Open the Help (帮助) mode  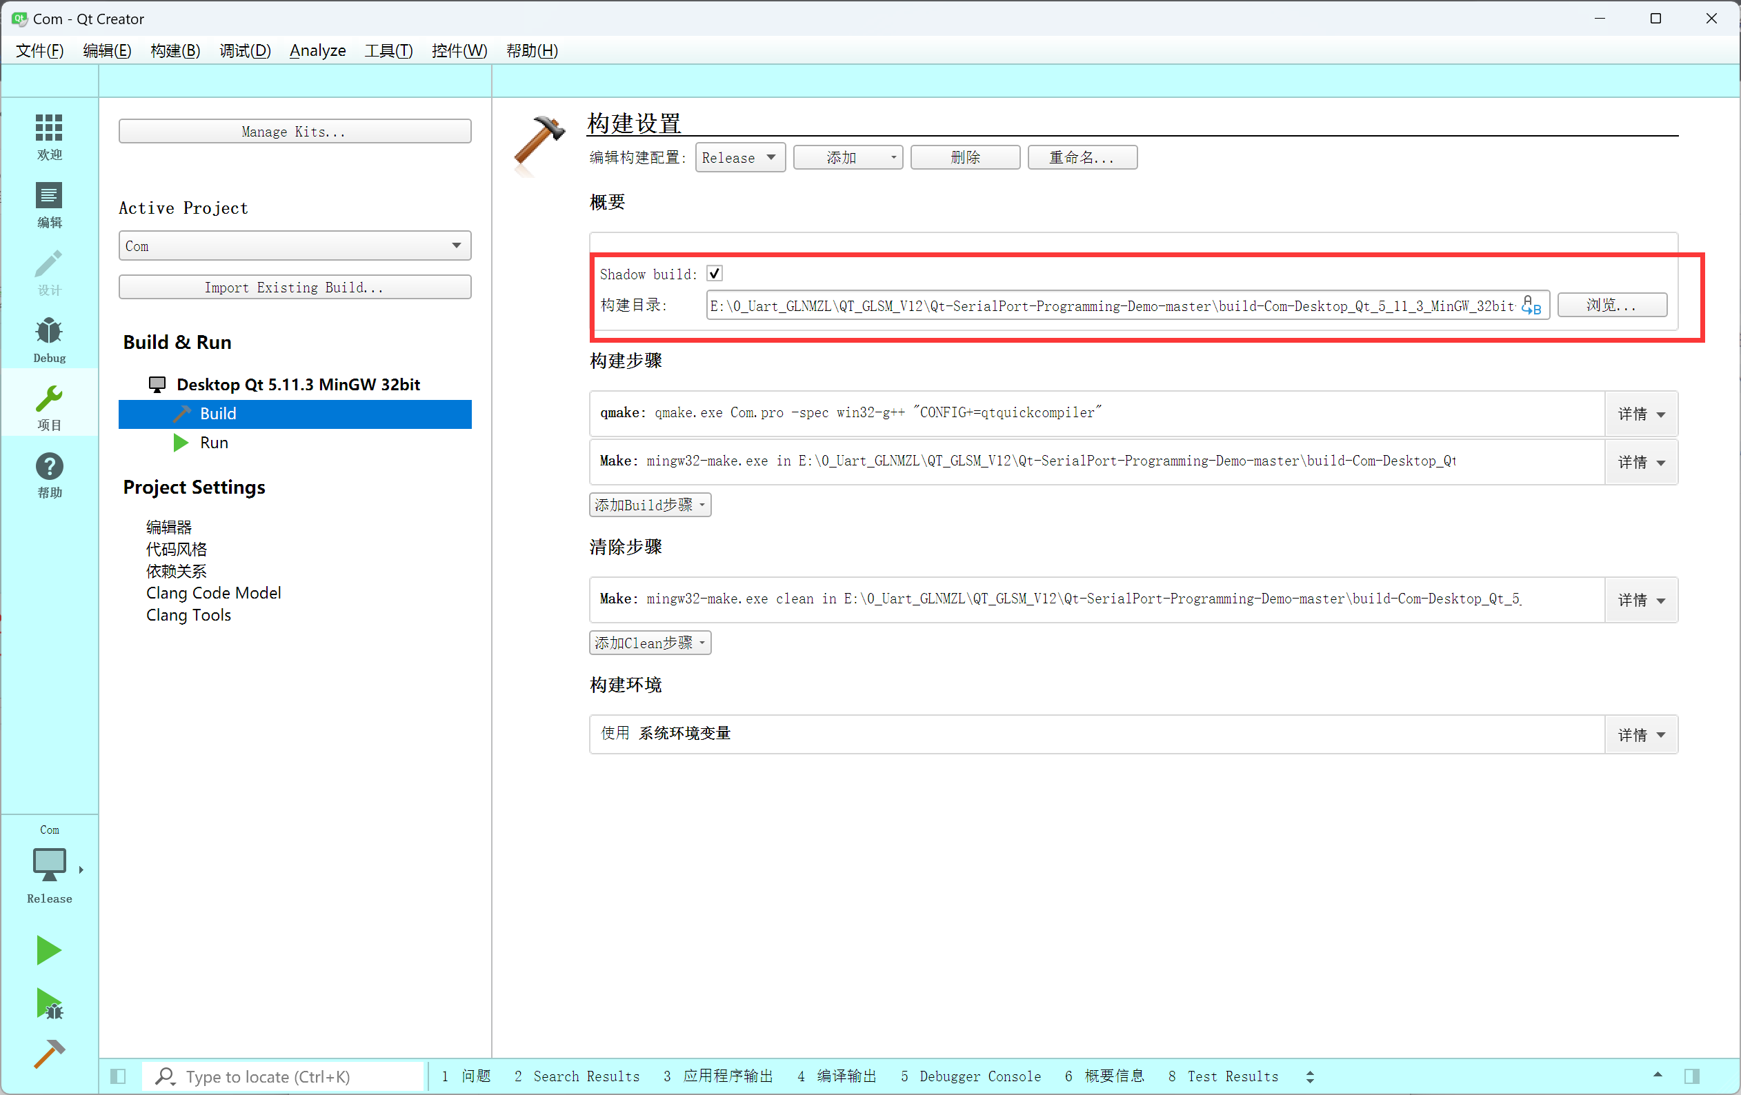click(x=49, y=474)
